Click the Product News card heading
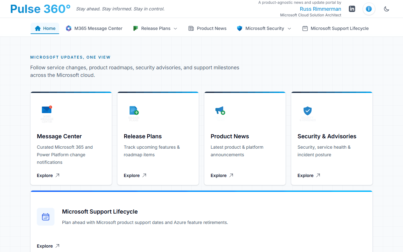 (x=230, y=136)
